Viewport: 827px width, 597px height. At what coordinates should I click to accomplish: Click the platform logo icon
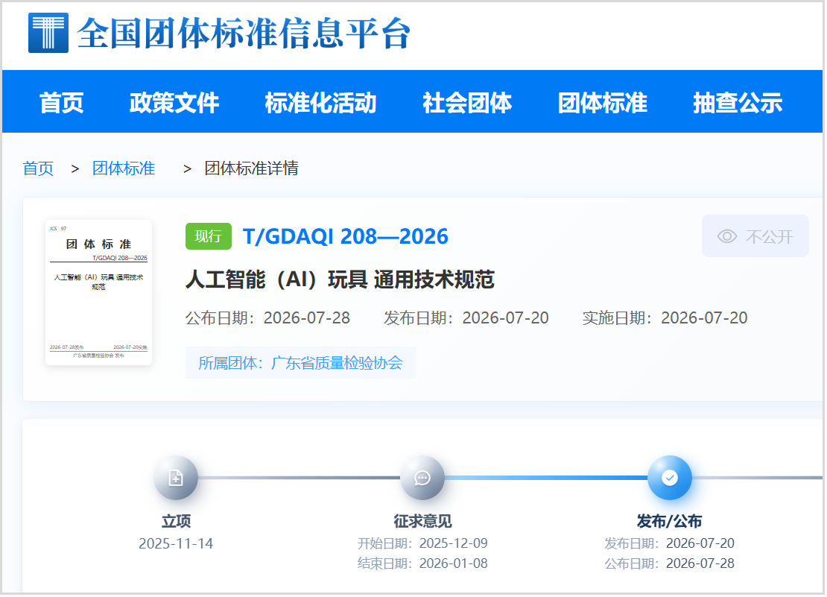pyautogui.click(x=48, y=33)
